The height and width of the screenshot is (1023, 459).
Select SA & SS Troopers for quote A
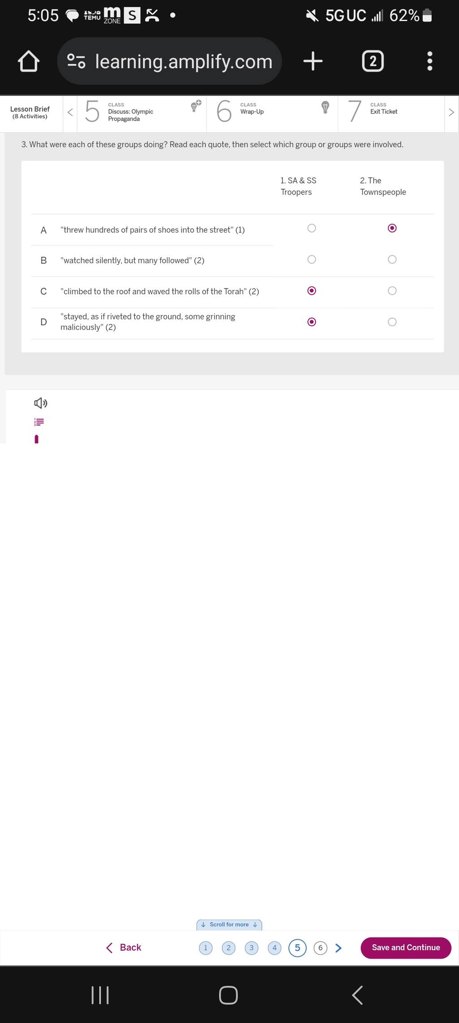[x=312, y=228]
